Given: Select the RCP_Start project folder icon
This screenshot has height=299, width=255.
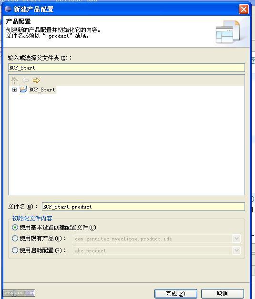Looking at the screenshot, I should (23, 90).
